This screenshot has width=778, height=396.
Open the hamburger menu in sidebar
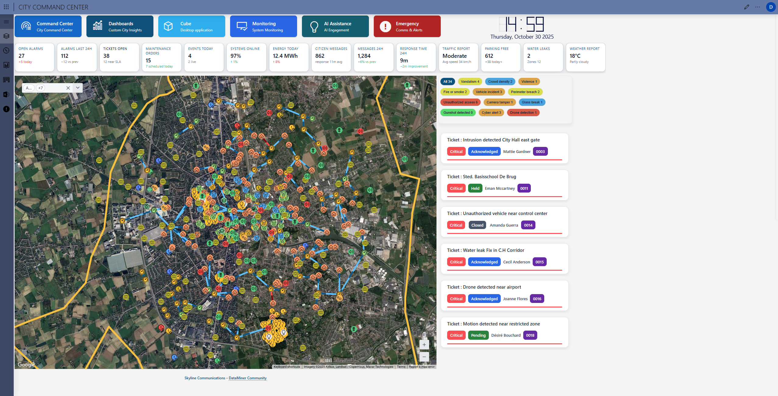pos(6,22)
